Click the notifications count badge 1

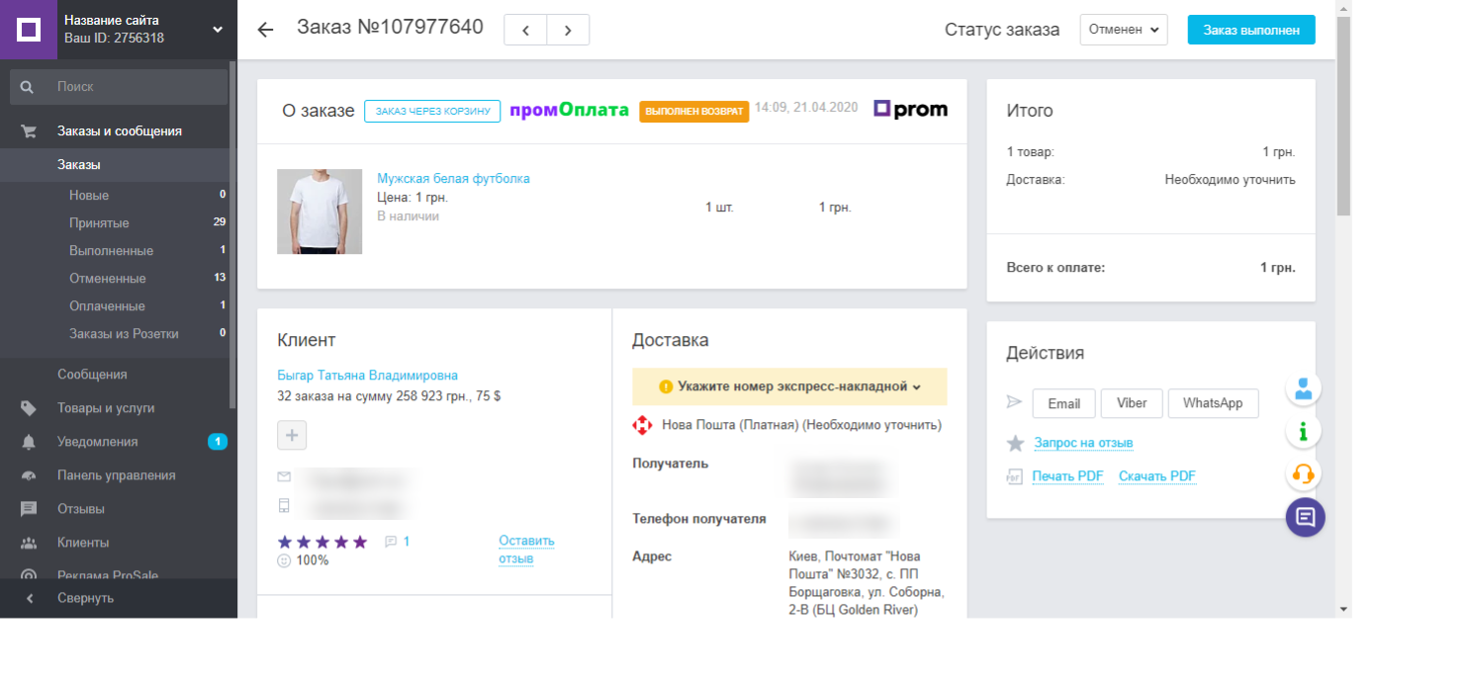click(218, 442)
